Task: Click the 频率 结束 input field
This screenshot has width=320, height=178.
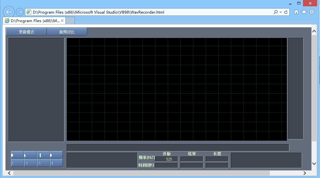Action: click(192, 159)
